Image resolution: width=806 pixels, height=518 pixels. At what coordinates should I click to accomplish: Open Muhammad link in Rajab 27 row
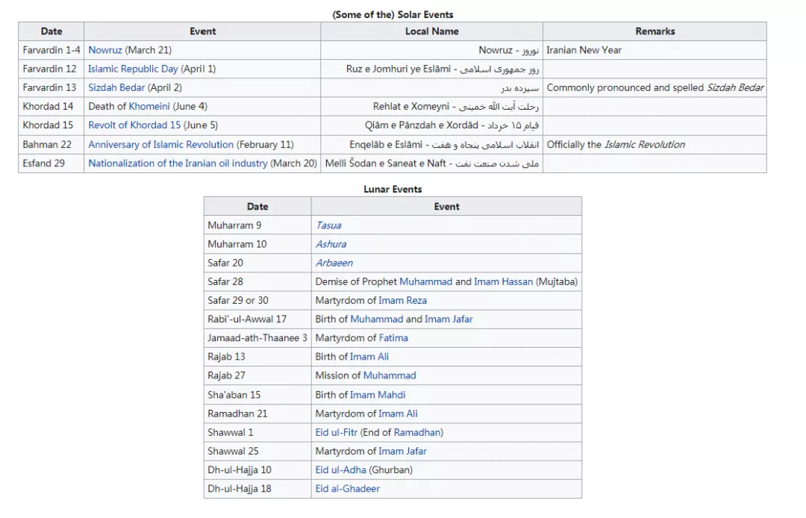coord(389,375)
